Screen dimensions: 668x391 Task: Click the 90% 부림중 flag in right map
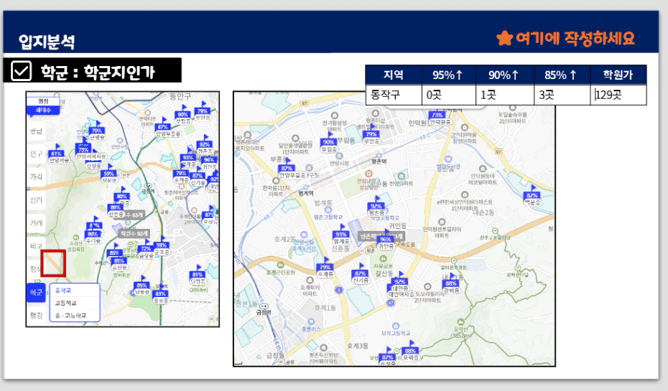(x=329, y=143)
